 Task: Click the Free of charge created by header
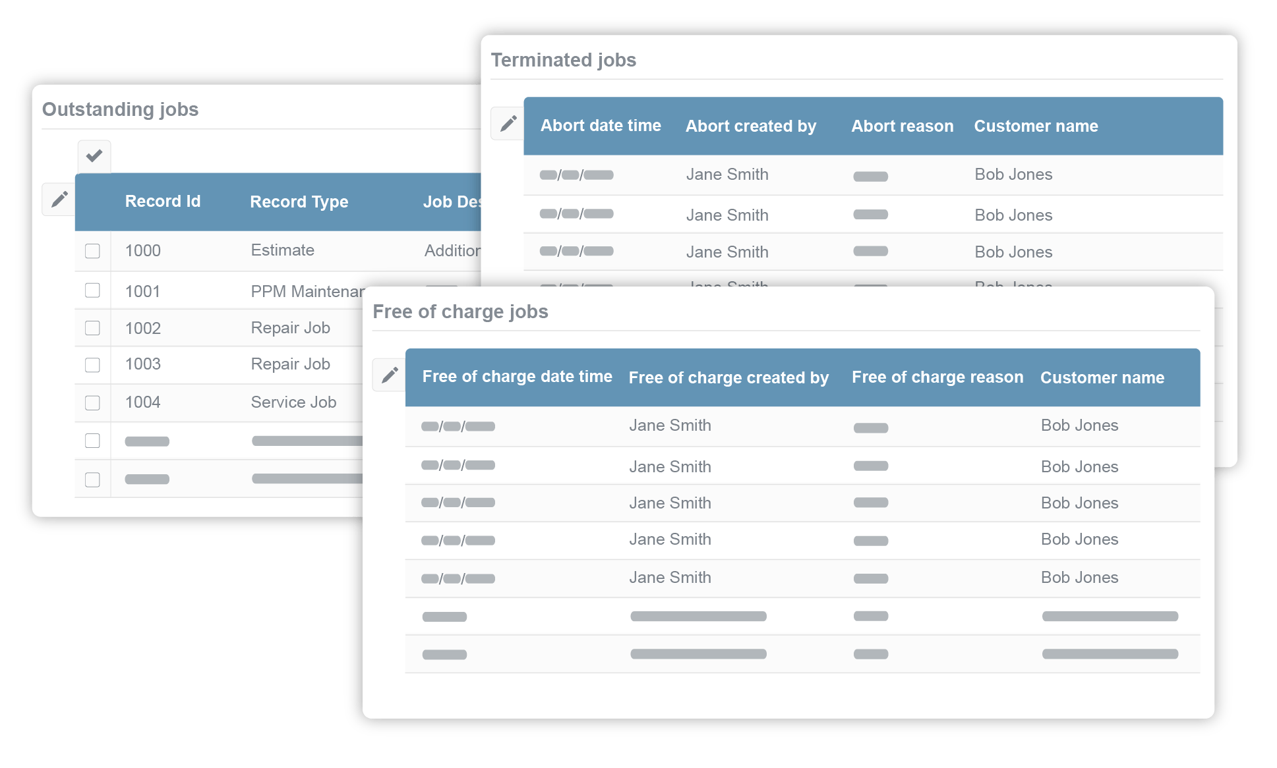click(728, 378)
